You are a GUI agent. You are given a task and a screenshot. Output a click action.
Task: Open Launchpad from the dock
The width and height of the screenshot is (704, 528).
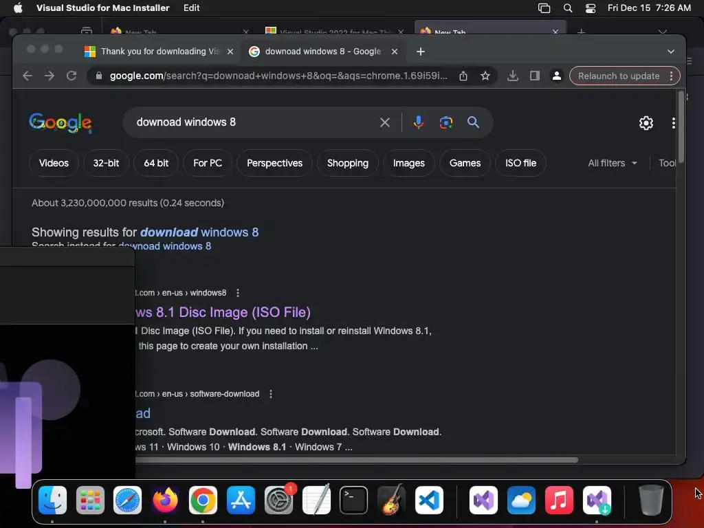click(x=90, y=500)
